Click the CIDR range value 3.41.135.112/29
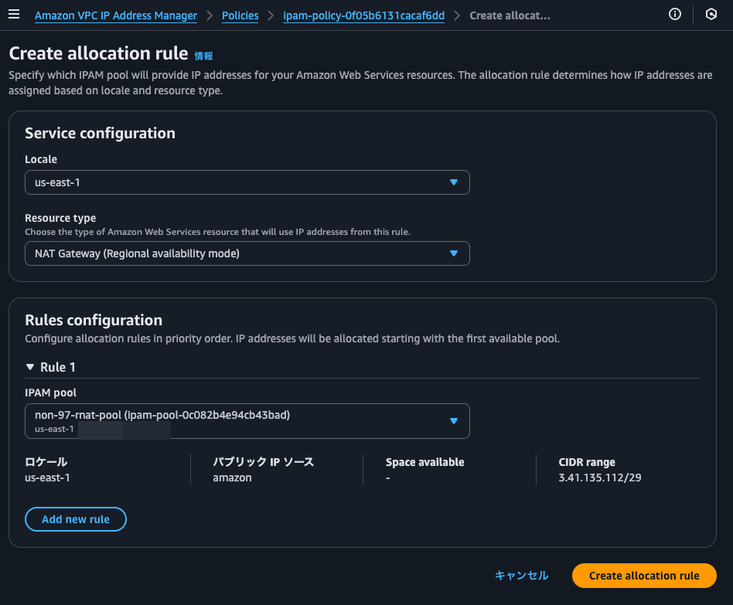This screenshot has width=733, height=605. coord(600,478)
